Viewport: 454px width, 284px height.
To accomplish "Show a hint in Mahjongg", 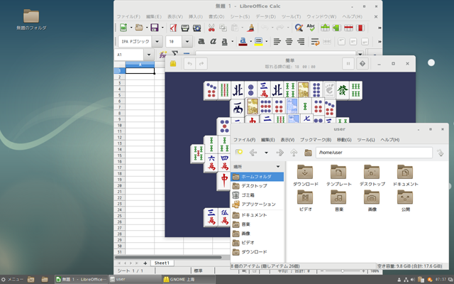I will [x=362, y=63].
